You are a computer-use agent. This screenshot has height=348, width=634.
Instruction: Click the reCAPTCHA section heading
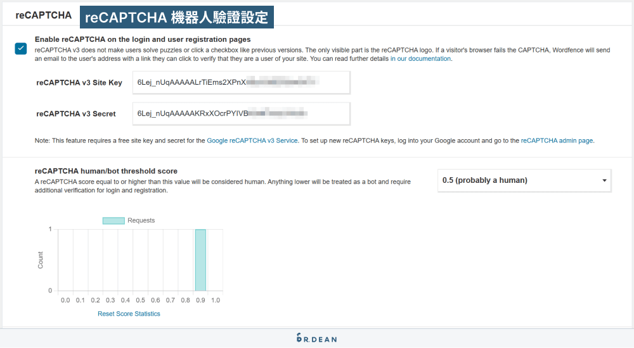(43, 15)
